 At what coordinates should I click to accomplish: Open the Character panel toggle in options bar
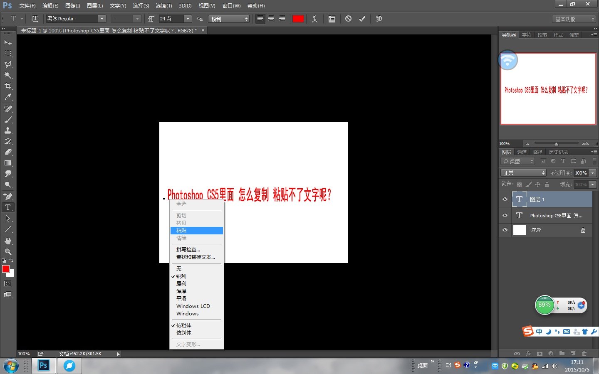pyautogui.click(x=332, y=19)
